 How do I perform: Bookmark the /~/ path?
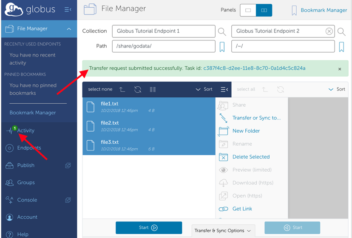coord(341,47)
